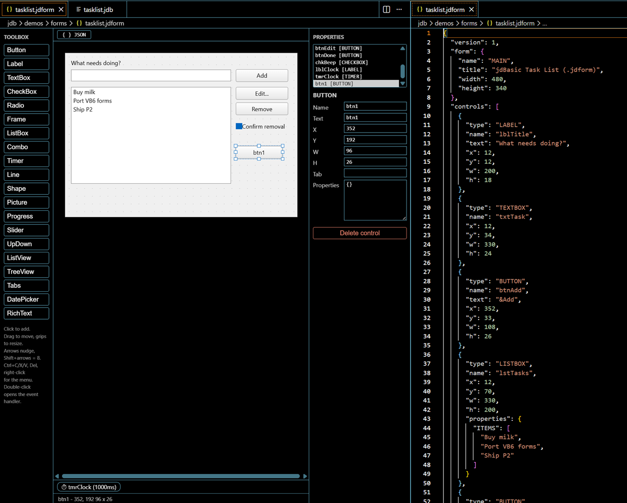Screen dimensions: 627x503
Task: Add a ListView from the toolbox
Action: (x=26, y=258)
